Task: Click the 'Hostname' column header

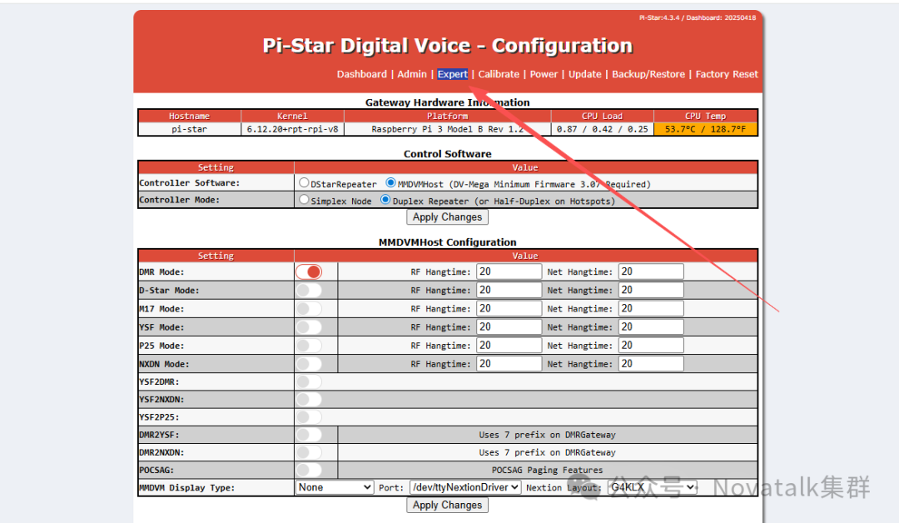Action: pyautogui.click(x=189, y=116)
